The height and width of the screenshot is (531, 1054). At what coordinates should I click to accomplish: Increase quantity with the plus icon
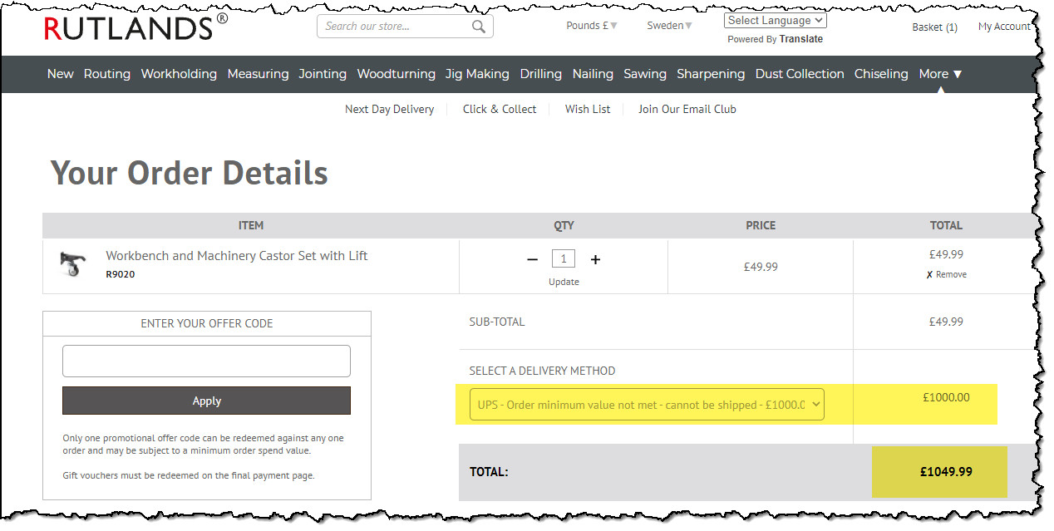pyautogui.click(x=595, y=260)
